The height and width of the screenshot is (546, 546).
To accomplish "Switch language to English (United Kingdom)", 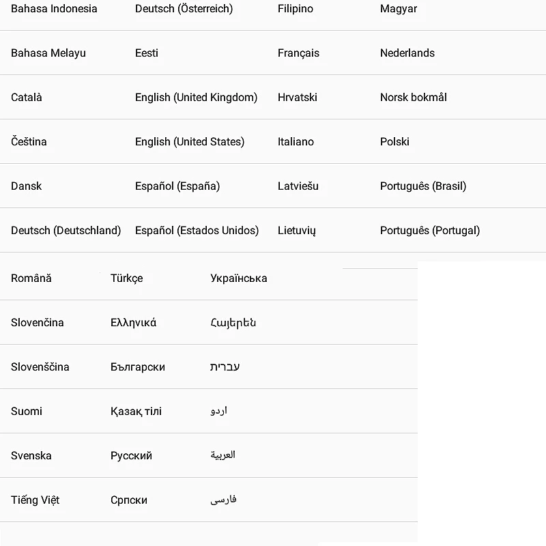I will coord(196,98).
